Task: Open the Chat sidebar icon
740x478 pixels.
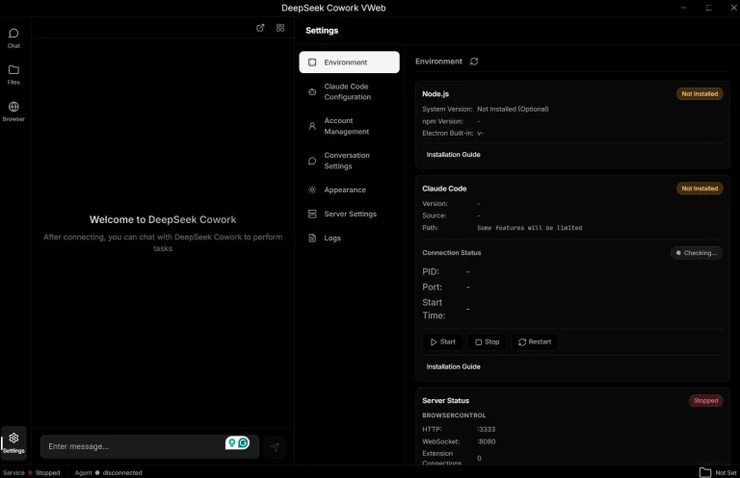Action: (13, 38)
